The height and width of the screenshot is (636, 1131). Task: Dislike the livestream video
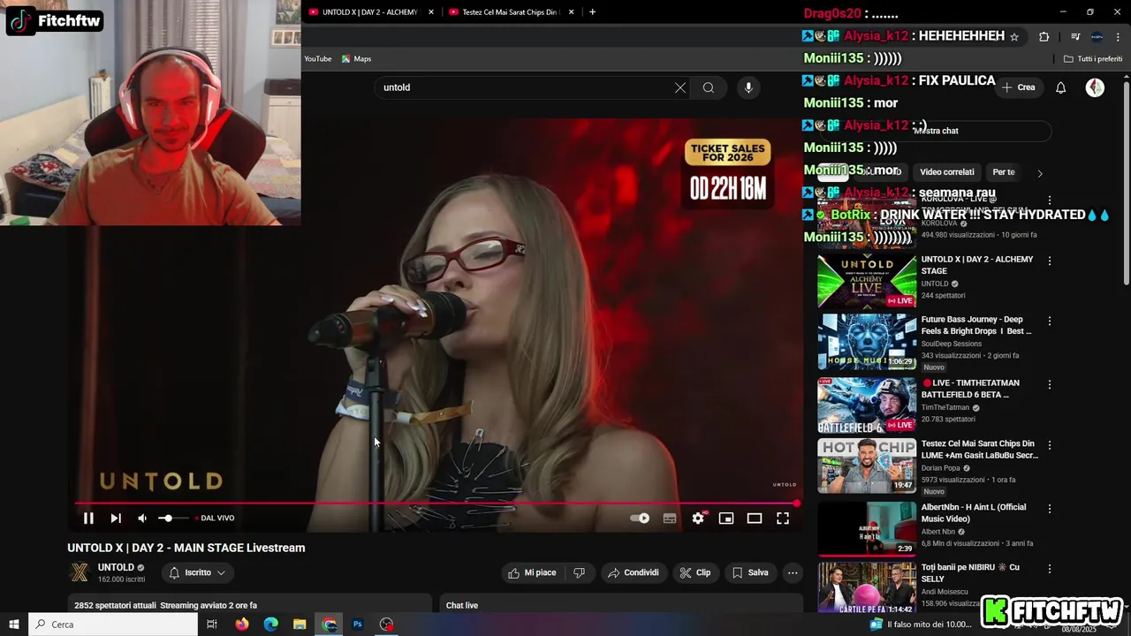(580, 572)
